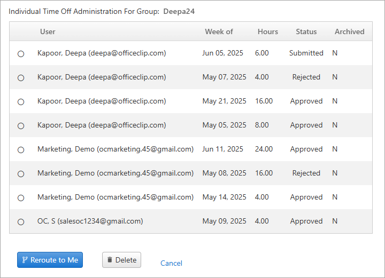
Task: Select radio for Deepa Kapoor Jun 05, 2025
Action: pos(21,54)
